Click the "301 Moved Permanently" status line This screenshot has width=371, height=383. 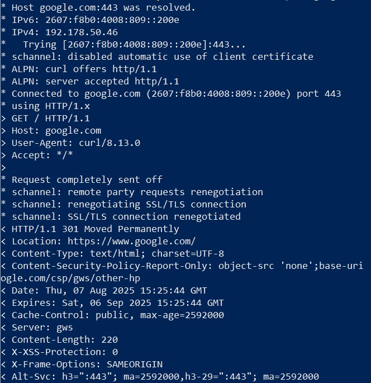pyautogui.click(x=95, y=229)
